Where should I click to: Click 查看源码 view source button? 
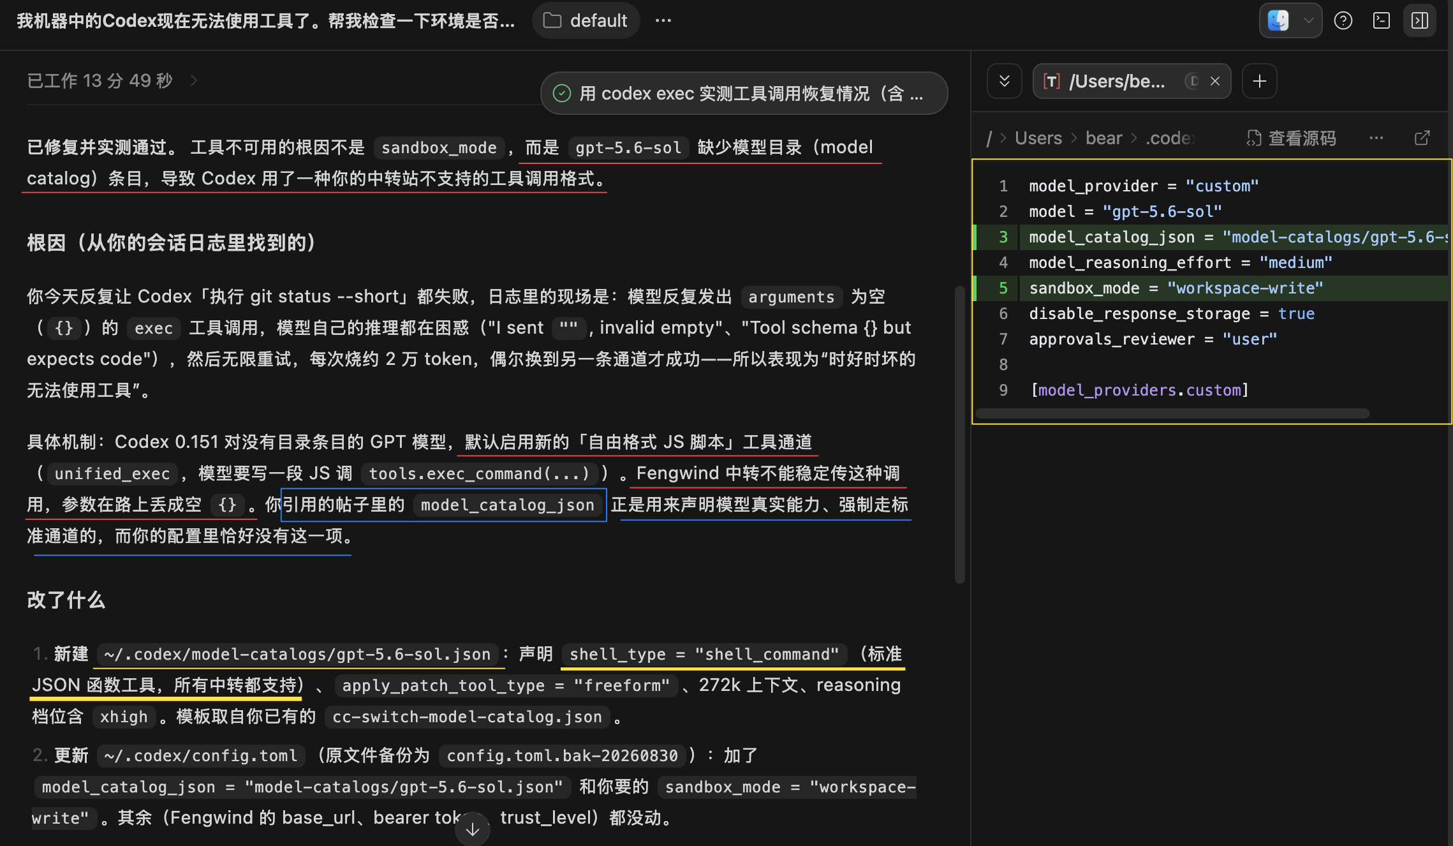(x=1291, y=138)
